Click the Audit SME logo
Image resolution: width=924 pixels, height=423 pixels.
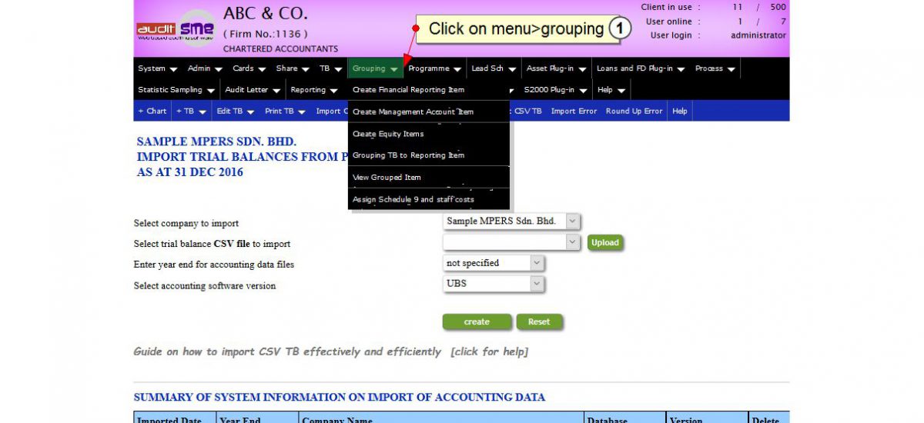(x=176, y=29)
